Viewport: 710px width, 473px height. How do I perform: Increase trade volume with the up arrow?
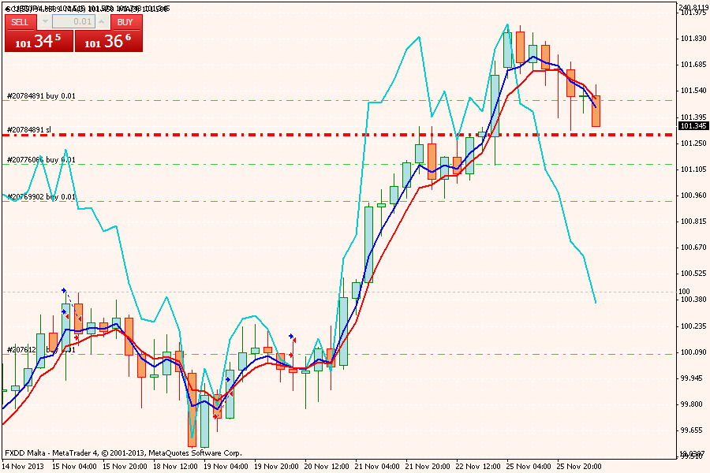pos(103,22)
